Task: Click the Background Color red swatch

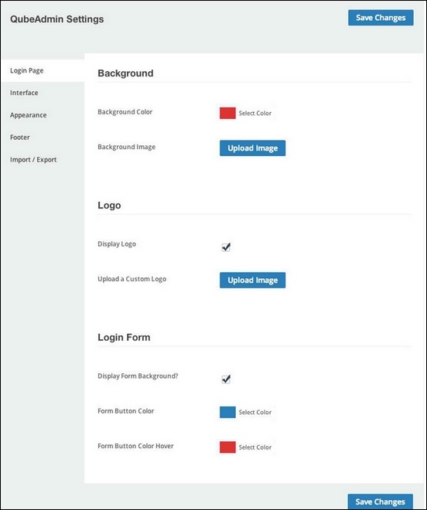Action: [x=227, y=113]
